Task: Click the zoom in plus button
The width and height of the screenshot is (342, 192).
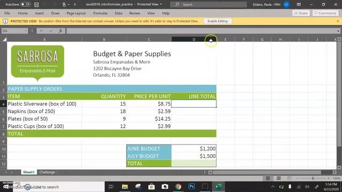Action: [329, 178]
